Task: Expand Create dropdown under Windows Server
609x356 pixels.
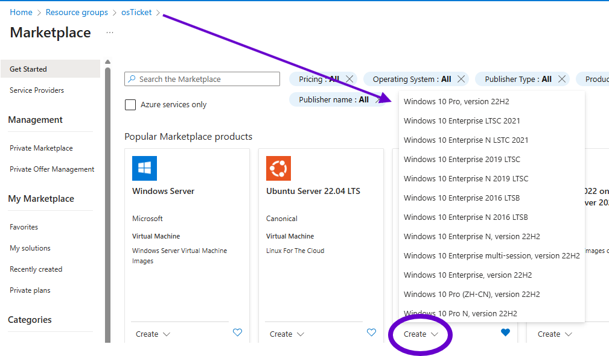Action: 153,334
